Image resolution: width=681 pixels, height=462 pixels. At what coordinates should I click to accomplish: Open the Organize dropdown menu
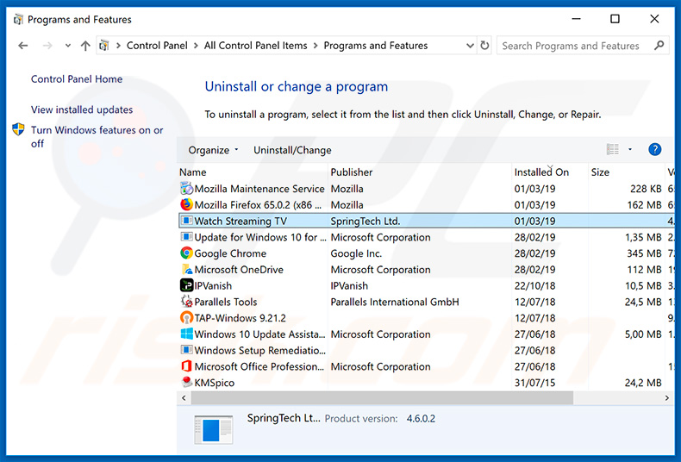click(x=213, y=150)
